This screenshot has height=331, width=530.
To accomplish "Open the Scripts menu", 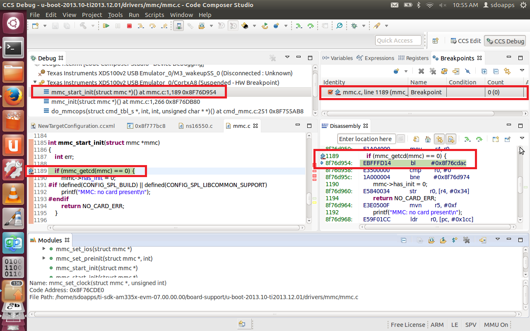I will tap(154, 14).
